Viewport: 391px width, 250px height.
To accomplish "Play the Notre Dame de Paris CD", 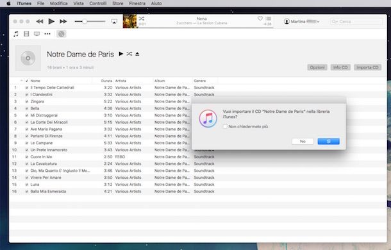I will (121, 54).
